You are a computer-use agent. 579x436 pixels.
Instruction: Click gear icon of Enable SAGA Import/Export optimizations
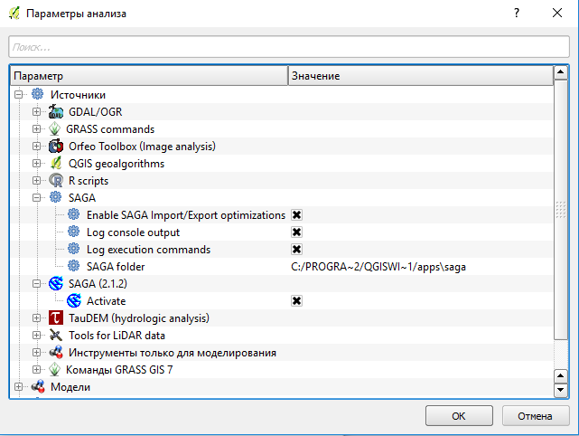(74, 214)
